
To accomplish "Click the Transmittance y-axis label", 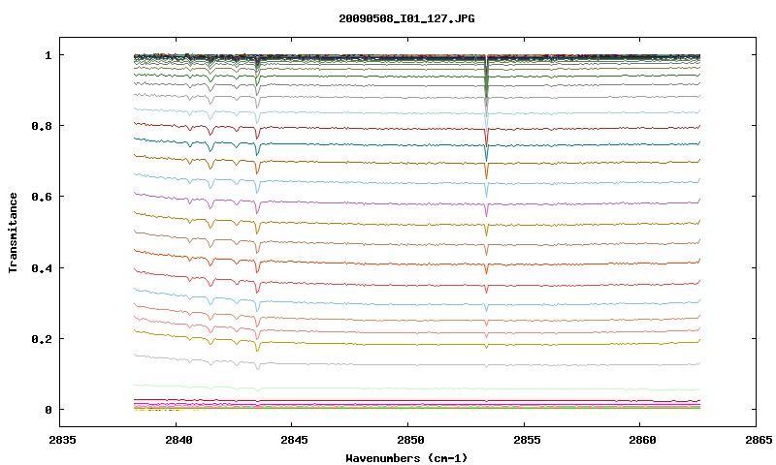I will [13, 232].
